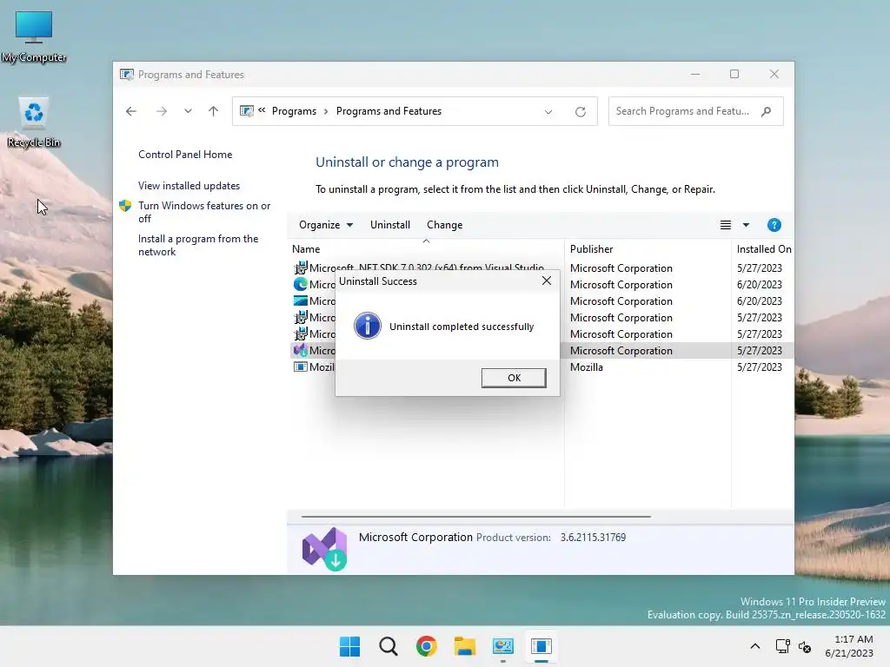Expand the address bar history dropdown

coord(548,112)
